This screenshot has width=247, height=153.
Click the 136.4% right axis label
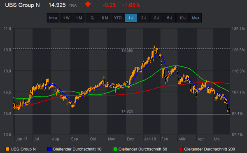point(238,29)
